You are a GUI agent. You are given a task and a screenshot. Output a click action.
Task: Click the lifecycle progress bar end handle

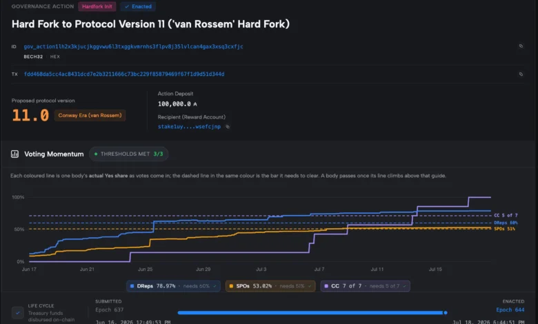click(446, 313)
